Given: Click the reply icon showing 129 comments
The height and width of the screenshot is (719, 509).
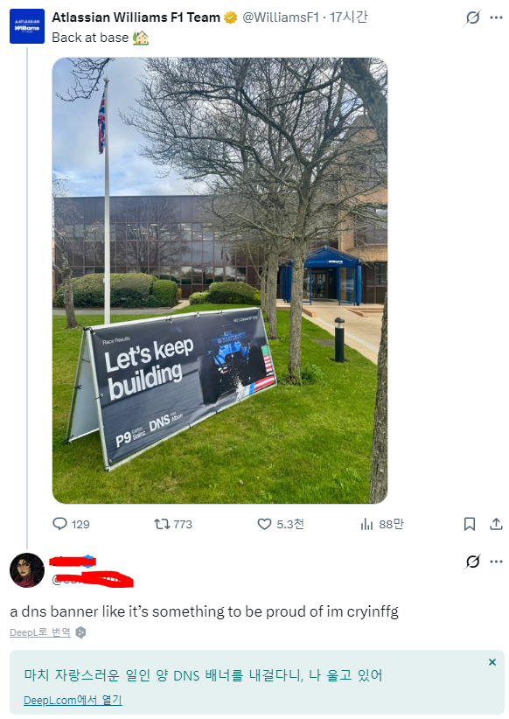Looking at the screenshot, I should pos(60,524).
